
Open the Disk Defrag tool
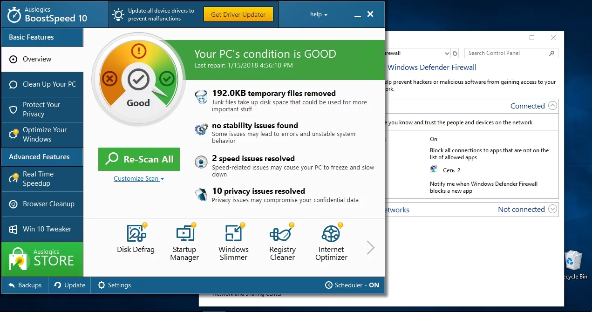136,239
